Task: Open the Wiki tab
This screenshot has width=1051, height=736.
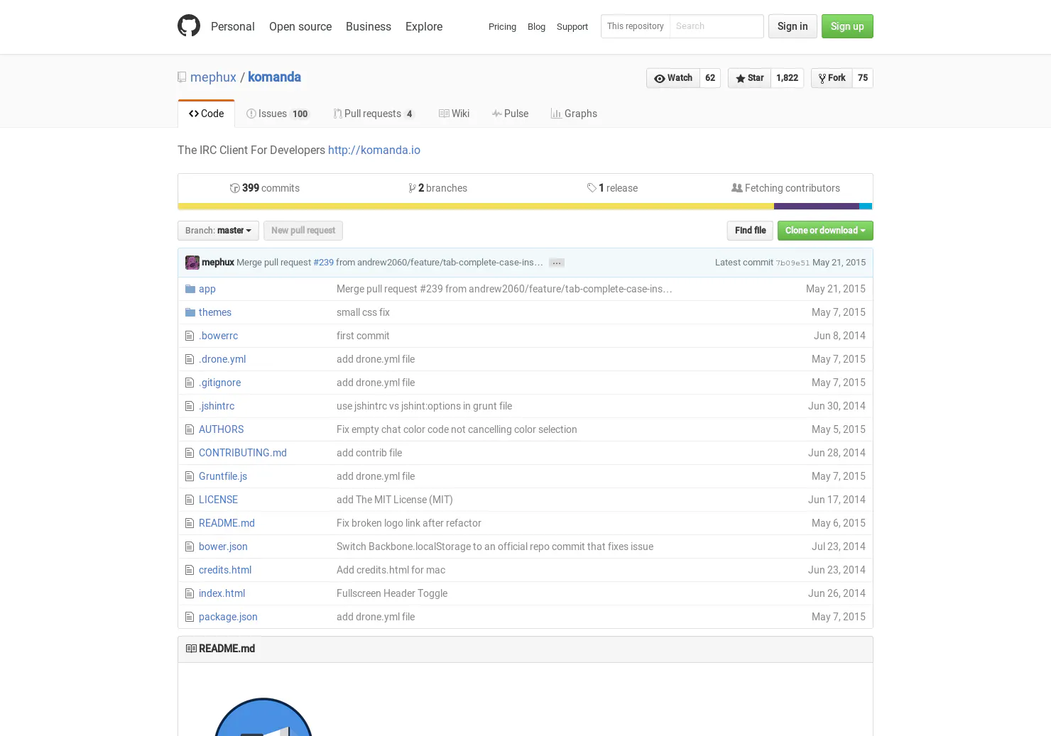Action: point(454,114)
